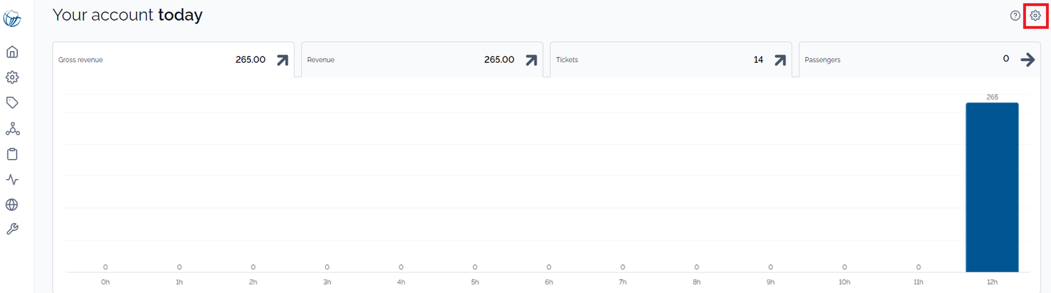Click the help question mark icon
1051x293 pixels.
pos(1015,15)
